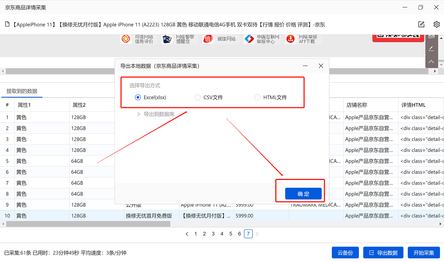The image size is (444, 262).
Task: Go to page 3 in pagination
Action: (213, 234)
